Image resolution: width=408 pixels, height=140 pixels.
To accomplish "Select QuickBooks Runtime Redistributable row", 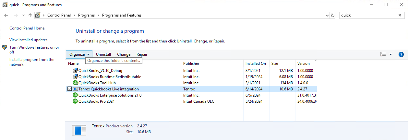I will (x=191, y=77).
